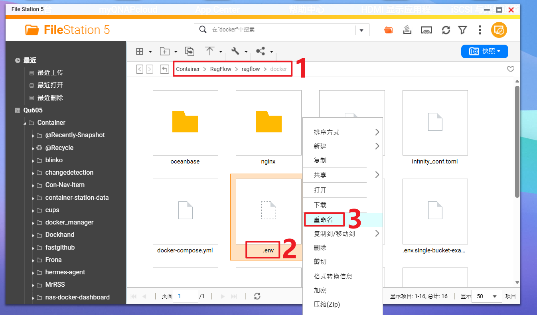The image size is (537, 315).
Task: Open 最近删除 in the sidebar
Action: click(x=50, y=98)
